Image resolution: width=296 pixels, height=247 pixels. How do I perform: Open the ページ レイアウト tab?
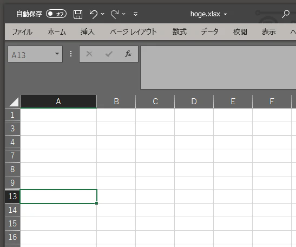pyautogui.click(x=134, y=31)
